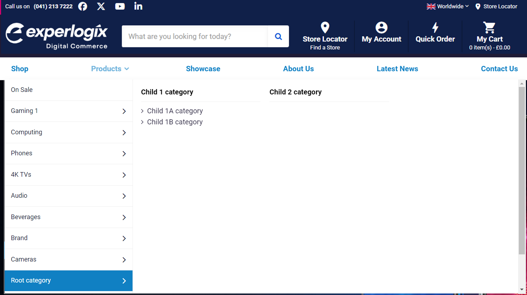Image resolution: width=527 pixels, height=295 pixels.
Task: Click the scrollbar down arrow
Action: click(522, 290)
